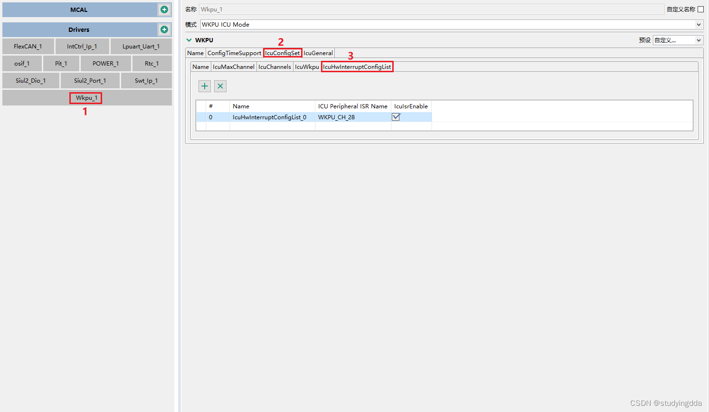Switch to the ConfigTimeSupport tab
Image resolution: width=709 pixels, height=412 pixels.
[x=234, y=53]
